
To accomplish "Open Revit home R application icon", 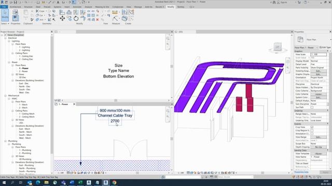I will click(x=2, y=2).
